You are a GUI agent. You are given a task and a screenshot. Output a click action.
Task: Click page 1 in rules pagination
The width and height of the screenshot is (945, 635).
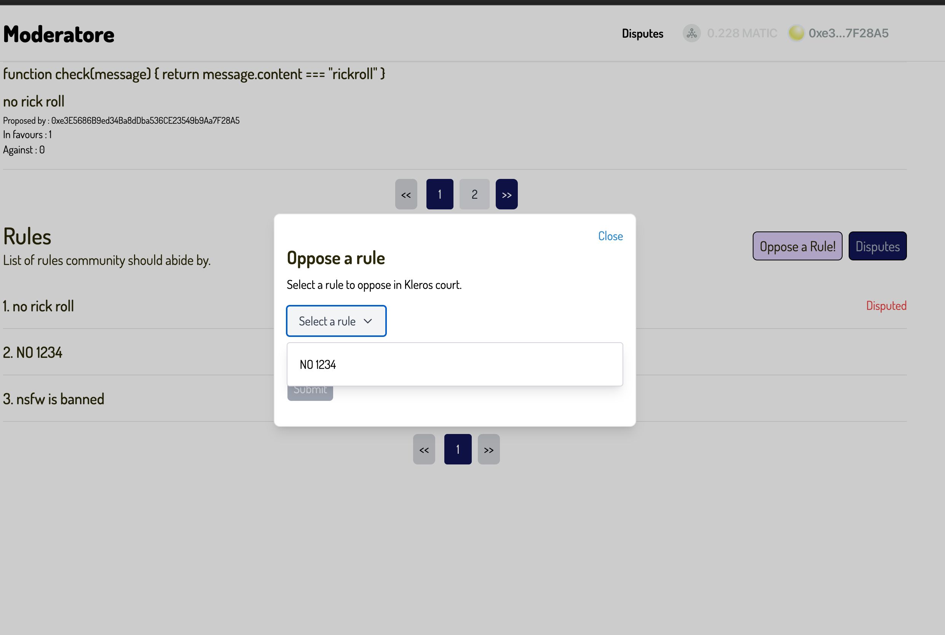click(x=458, y=448)
